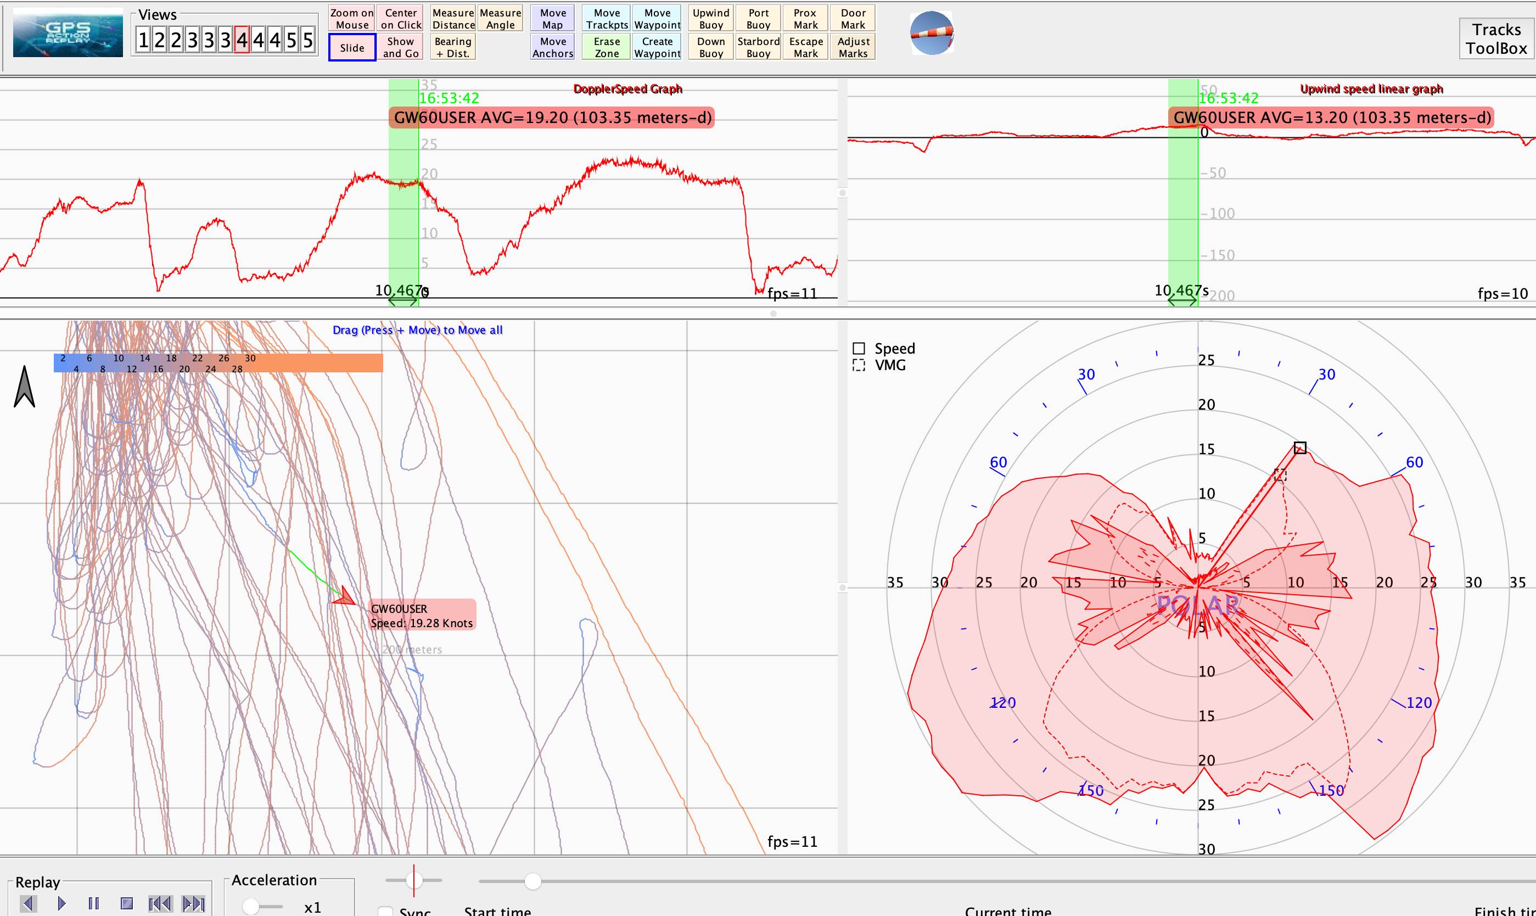Image resolution: width=1536 pixels, height=916 pixels.
Task: Click the replay time position slider handle
Action: coord(532,881)
